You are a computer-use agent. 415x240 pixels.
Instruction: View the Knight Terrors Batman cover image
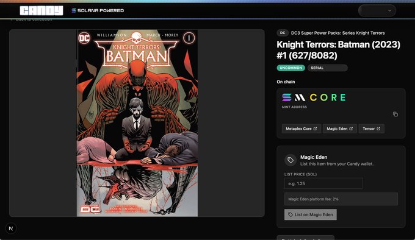click(x=137, y=123)
